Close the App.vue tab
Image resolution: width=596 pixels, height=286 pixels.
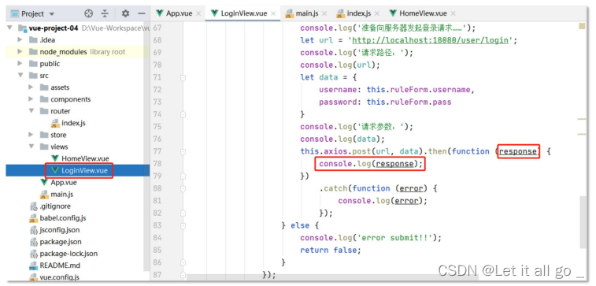pos(198,13)
